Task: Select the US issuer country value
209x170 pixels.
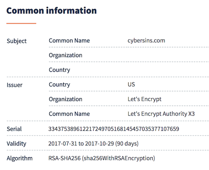Action: pos(131,84)
